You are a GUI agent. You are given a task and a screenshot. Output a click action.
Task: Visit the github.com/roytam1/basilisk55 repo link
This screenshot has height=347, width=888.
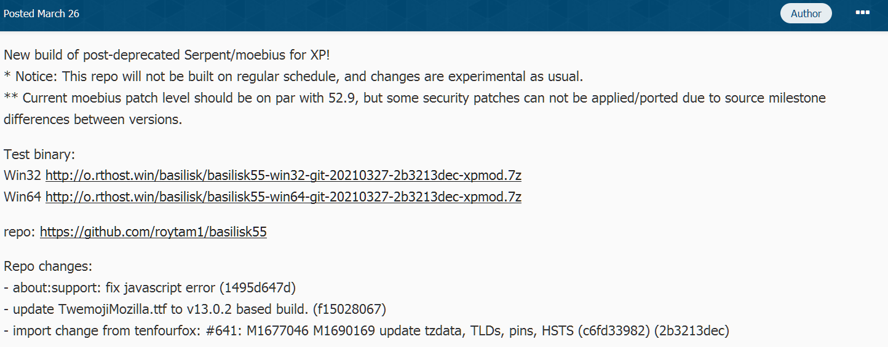[153, 232]
